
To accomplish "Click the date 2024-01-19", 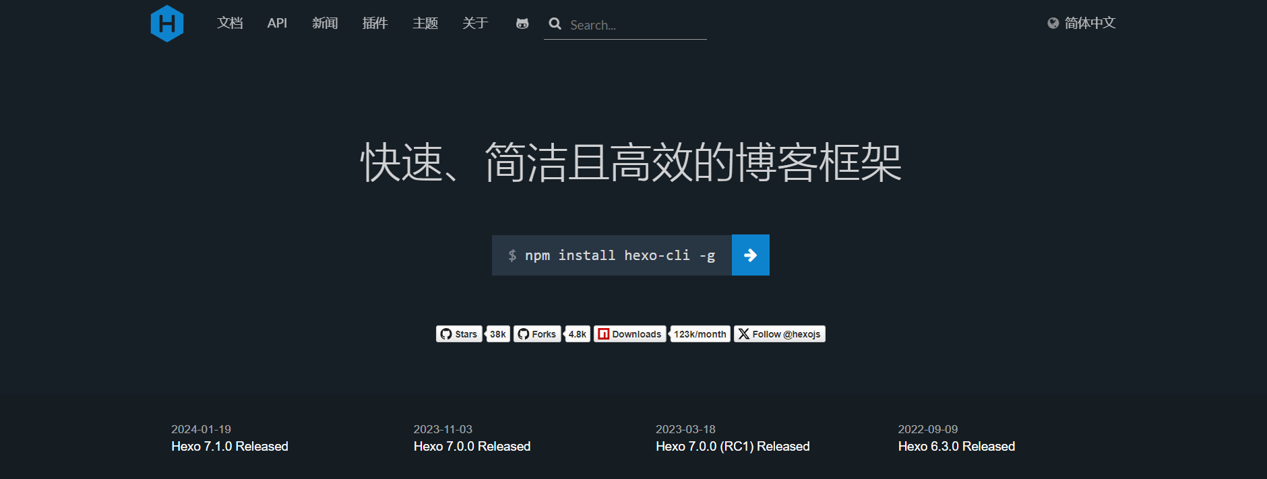I will point(201,429).
